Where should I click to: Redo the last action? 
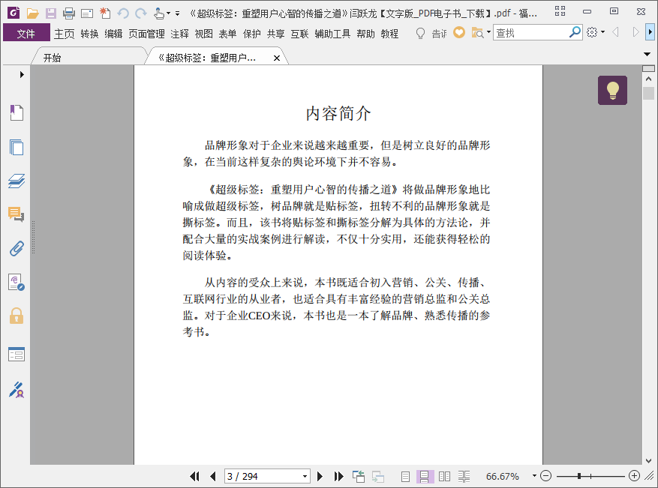[141, 13]
